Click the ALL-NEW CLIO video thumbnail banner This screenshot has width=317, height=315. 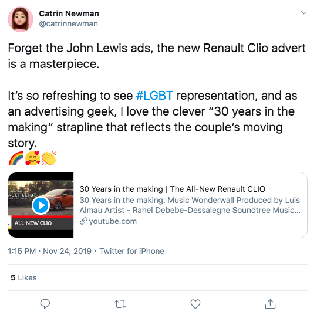click(41, 223)
